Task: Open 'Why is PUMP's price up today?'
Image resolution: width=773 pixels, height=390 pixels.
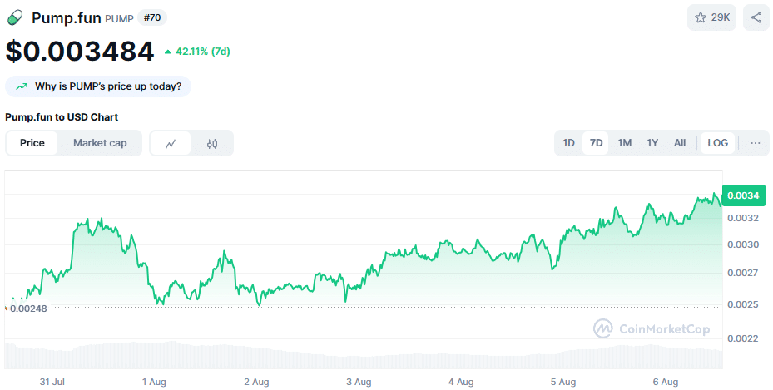Action: (98, 86)
